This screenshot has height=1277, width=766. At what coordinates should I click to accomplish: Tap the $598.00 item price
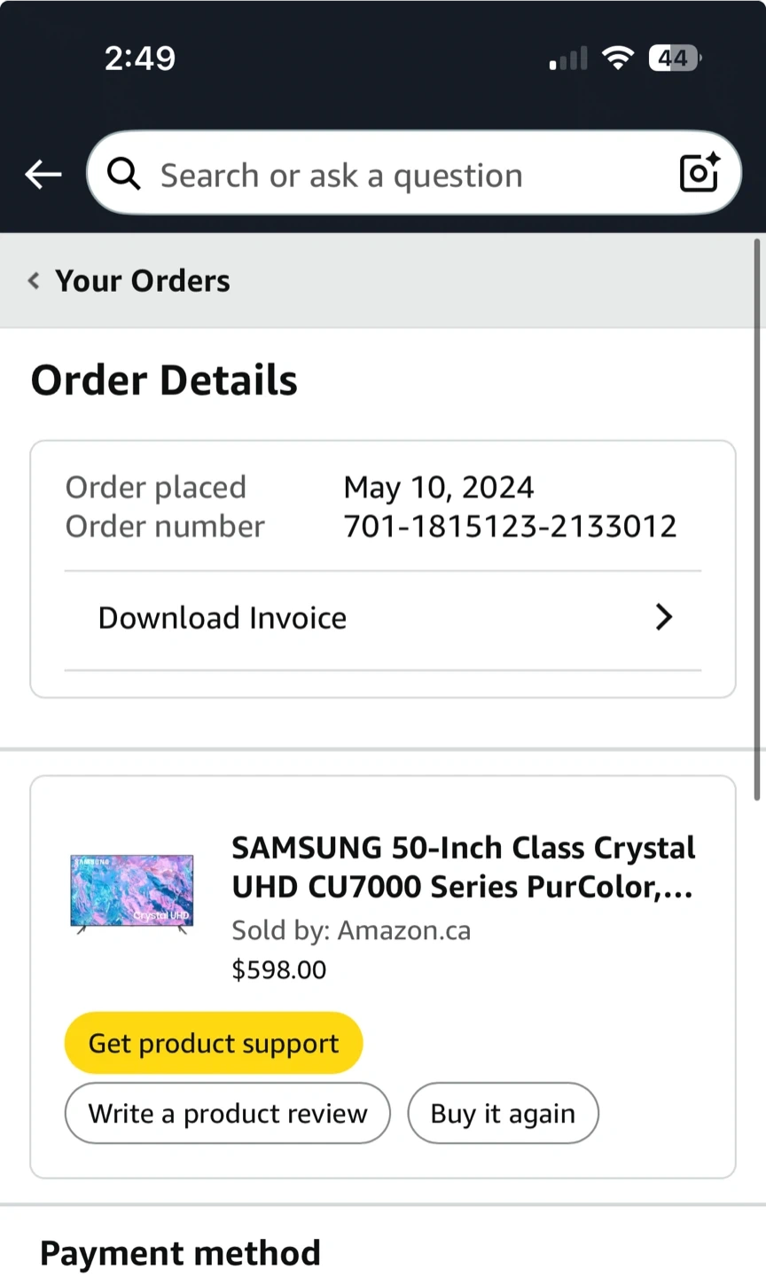pyautogui.click(x=278, y=969)
